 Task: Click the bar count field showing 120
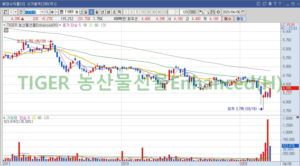click(x=185, y=12)
